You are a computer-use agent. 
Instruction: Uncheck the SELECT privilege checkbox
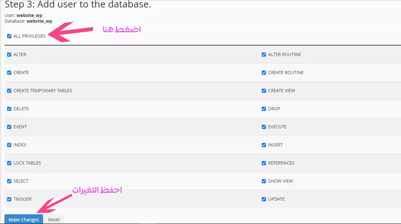tap(9, 181)
